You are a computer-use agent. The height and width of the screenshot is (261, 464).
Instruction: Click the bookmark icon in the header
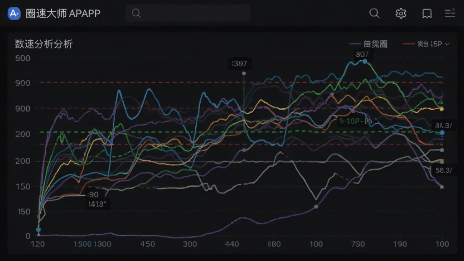(427, 14)
